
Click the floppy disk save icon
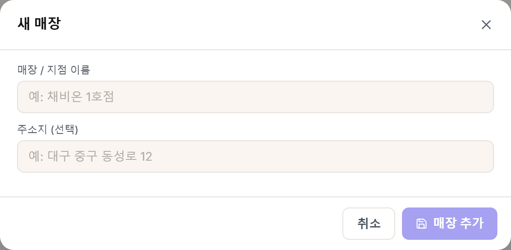pyautogui.click(x=421, y=224)
